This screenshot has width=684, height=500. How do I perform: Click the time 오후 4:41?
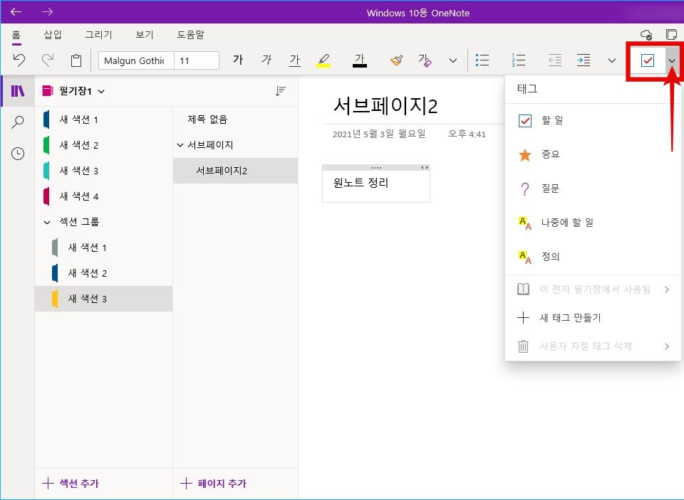pyautogui.click(x=467, y=134)
